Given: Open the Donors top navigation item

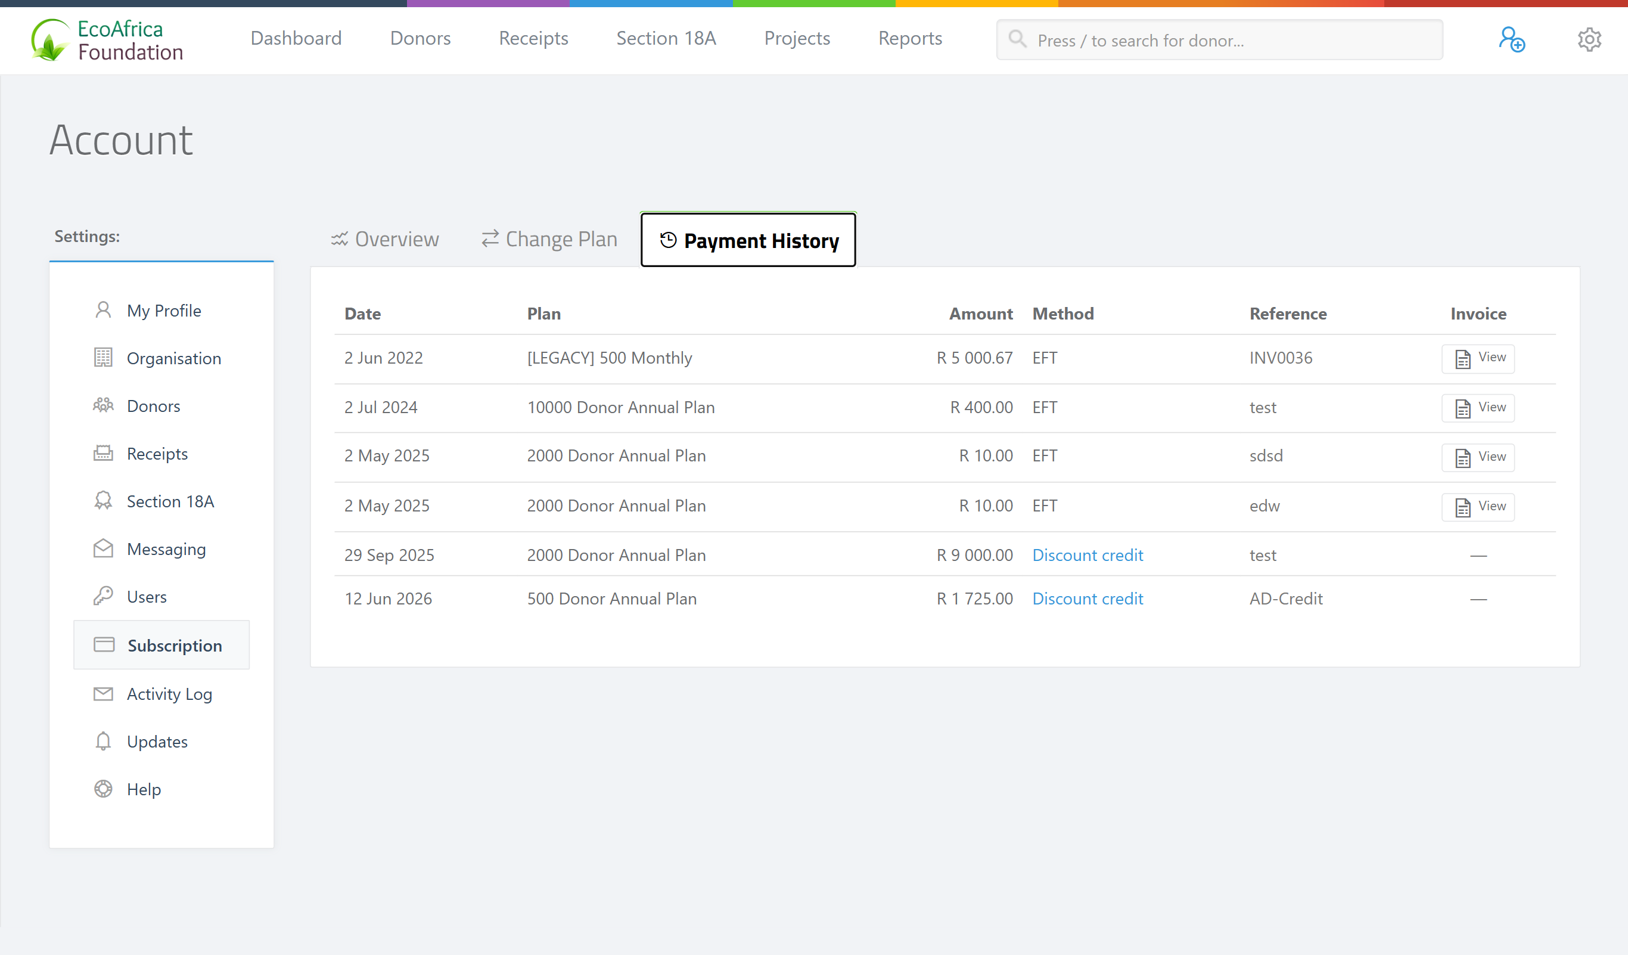Looking at the screenshot, I should click(x=421, y=39).
